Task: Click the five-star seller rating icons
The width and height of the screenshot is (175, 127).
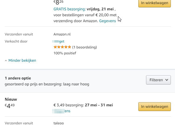Action: click(62, 47)
